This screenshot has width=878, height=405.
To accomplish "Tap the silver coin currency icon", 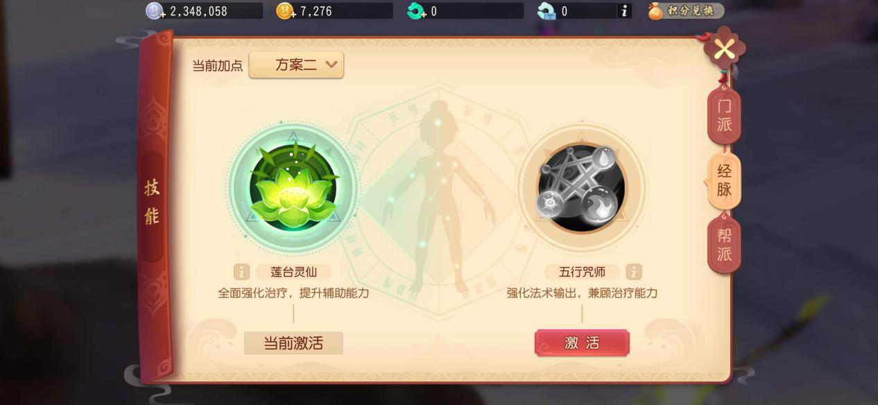I will click(154, 11).
